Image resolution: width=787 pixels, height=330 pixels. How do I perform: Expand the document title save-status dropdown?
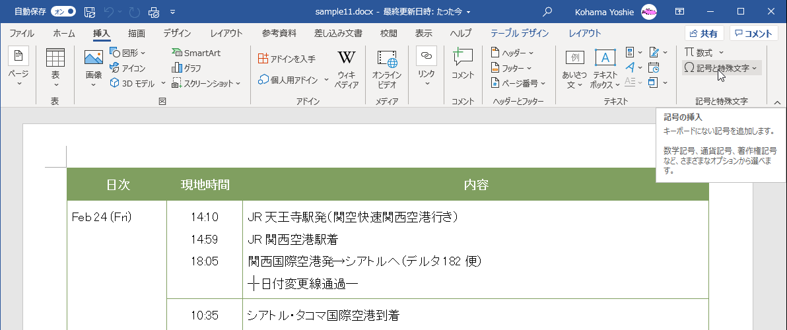(x=468, y=11)
